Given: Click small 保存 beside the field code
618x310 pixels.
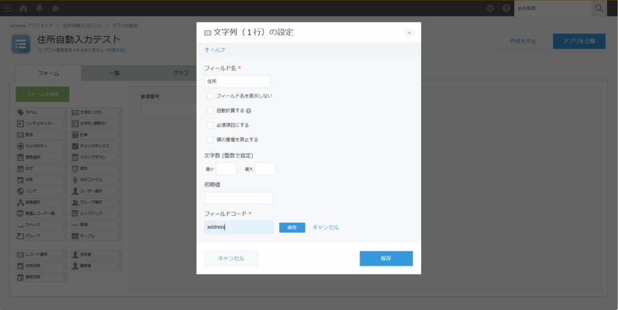Looking at the screenshot, I should 292,227.
